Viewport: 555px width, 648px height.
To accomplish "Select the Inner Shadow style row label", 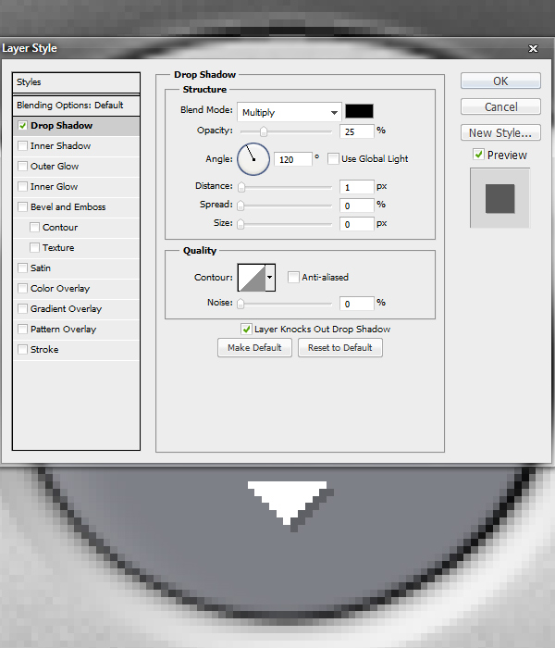I will coord(60,146).
